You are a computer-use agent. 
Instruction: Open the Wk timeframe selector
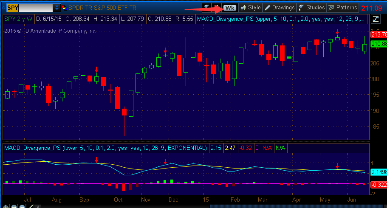[230, 8]
